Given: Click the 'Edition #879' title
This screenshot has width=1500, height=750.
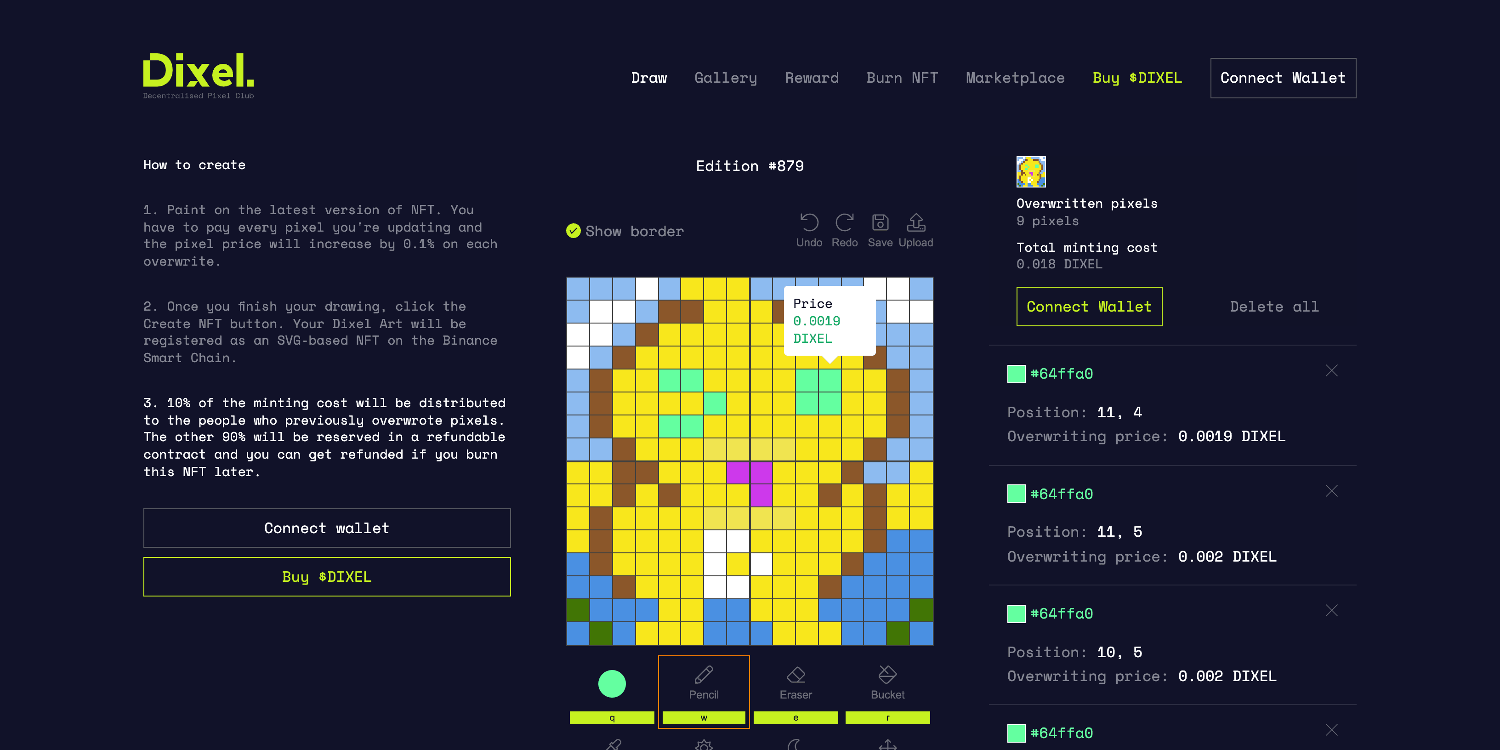Looking at the screenshot, I should pos(750,166).
